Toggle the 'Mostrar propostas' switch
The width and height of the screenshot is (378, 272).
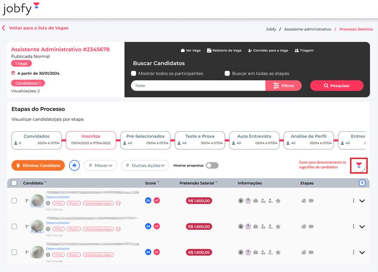pos(212,165)
